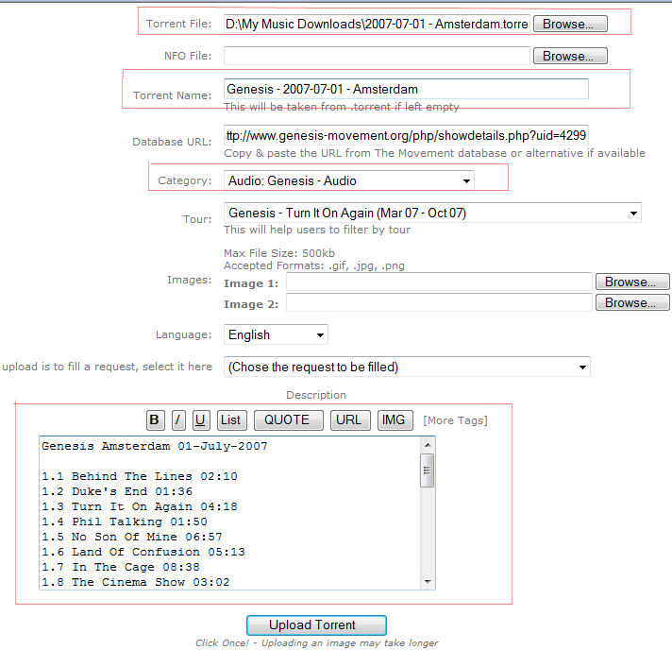This screenshot has width=672, height=667.
Task: Insert a List tag
Action: click(x=231, y=419)
